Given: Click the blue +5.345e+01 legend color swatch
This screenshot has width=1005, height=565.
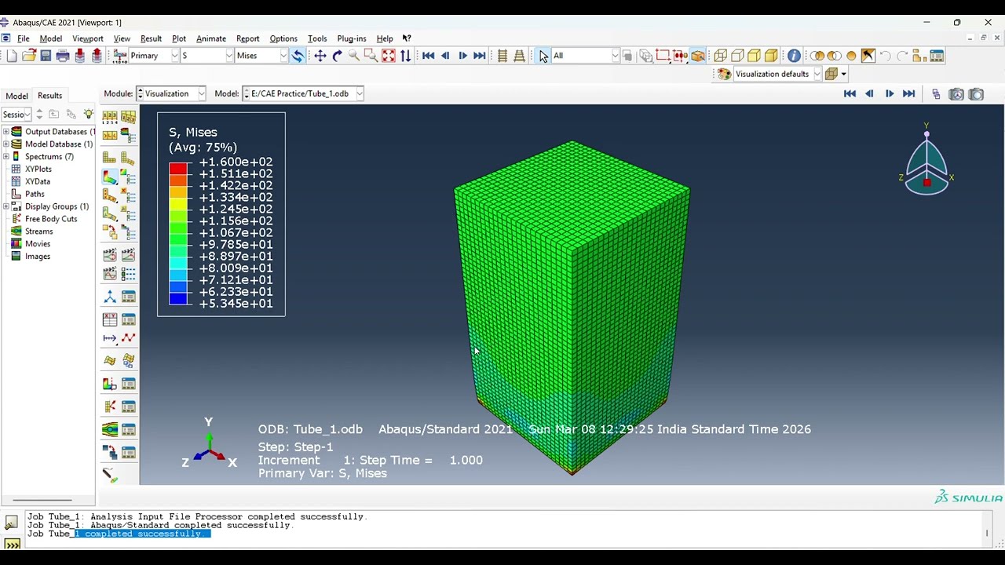Looking at the screenshot, I should [x=178, y=297].
